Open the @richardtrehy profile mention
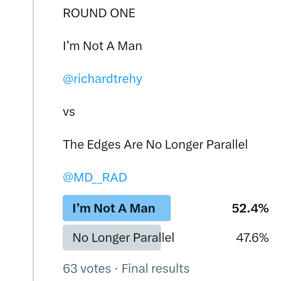This screenshot has height=281, width=282. click(x=102, y=79)
